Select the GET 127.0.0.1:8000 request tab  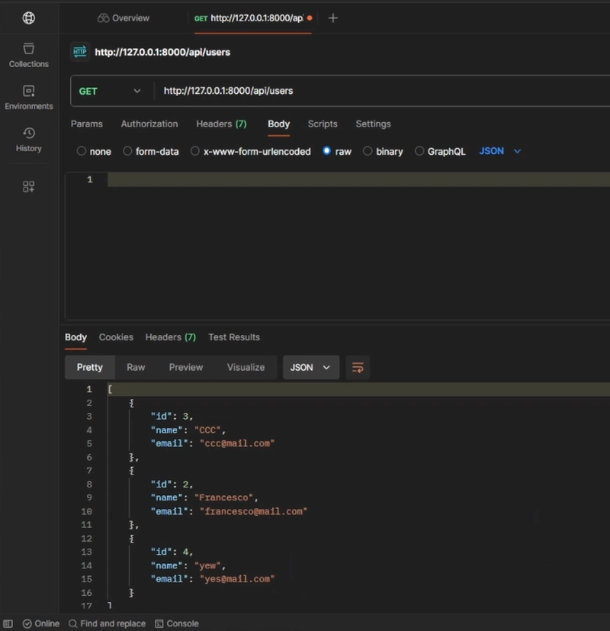[253, 18]
